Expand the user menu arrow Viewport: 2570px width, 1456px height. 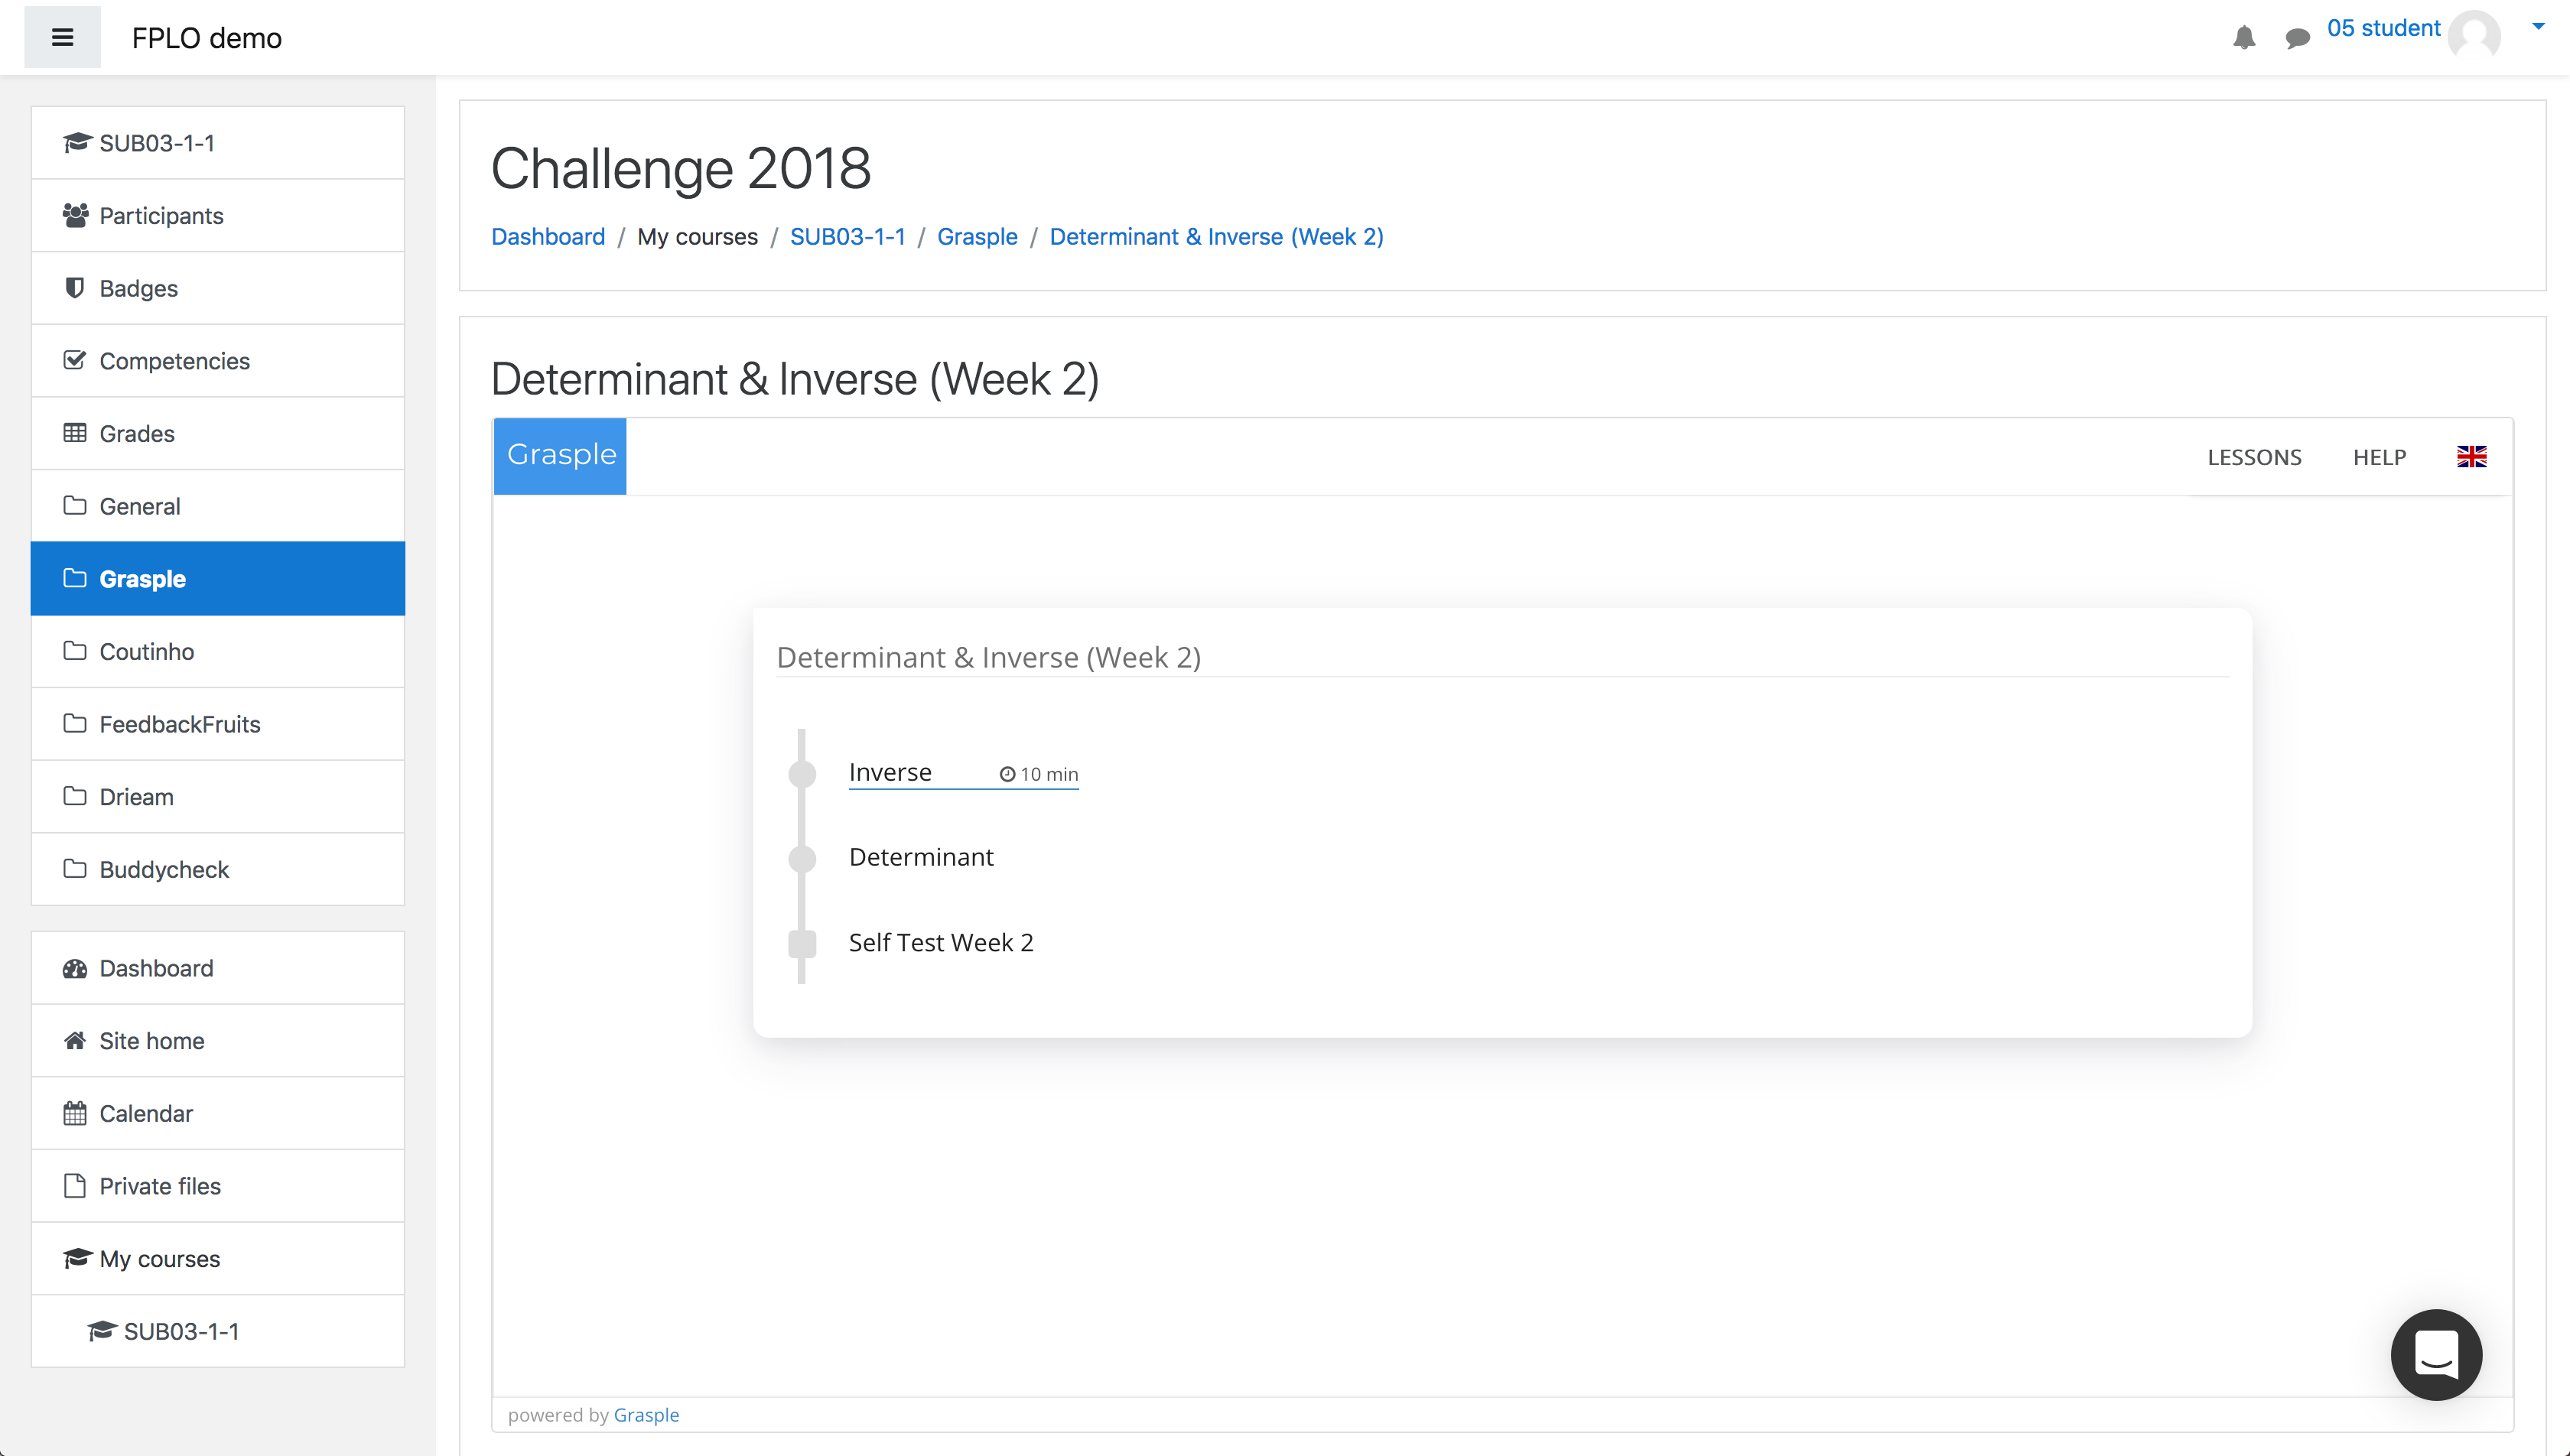pos(2538,27)
